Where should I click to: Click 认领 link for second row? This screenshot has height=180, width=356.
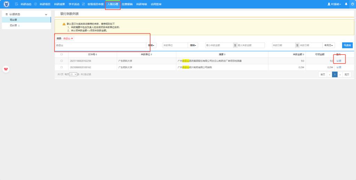(339, 67)
